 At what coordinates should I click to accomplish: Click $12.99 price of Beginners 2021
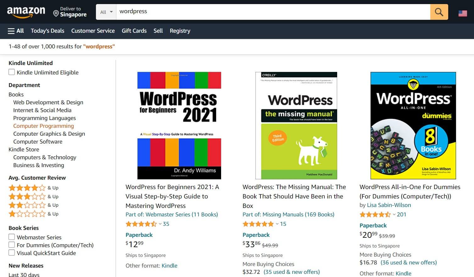[x=135, y=244]
